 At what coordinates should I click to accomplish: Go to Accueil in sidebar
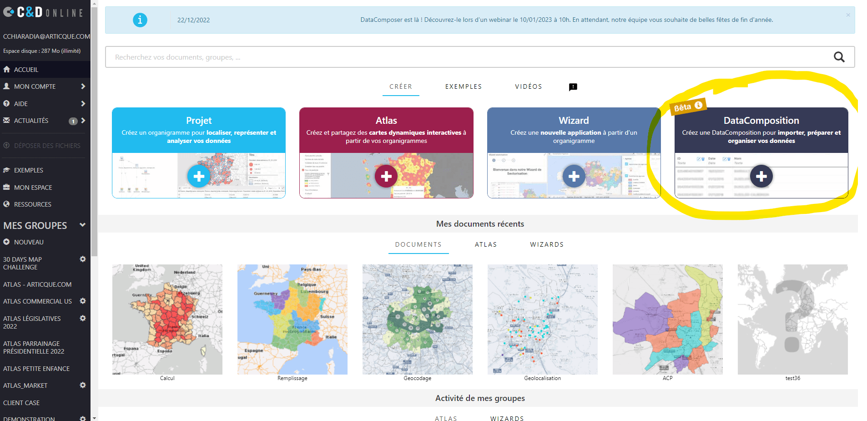click(x=45, y=70)
